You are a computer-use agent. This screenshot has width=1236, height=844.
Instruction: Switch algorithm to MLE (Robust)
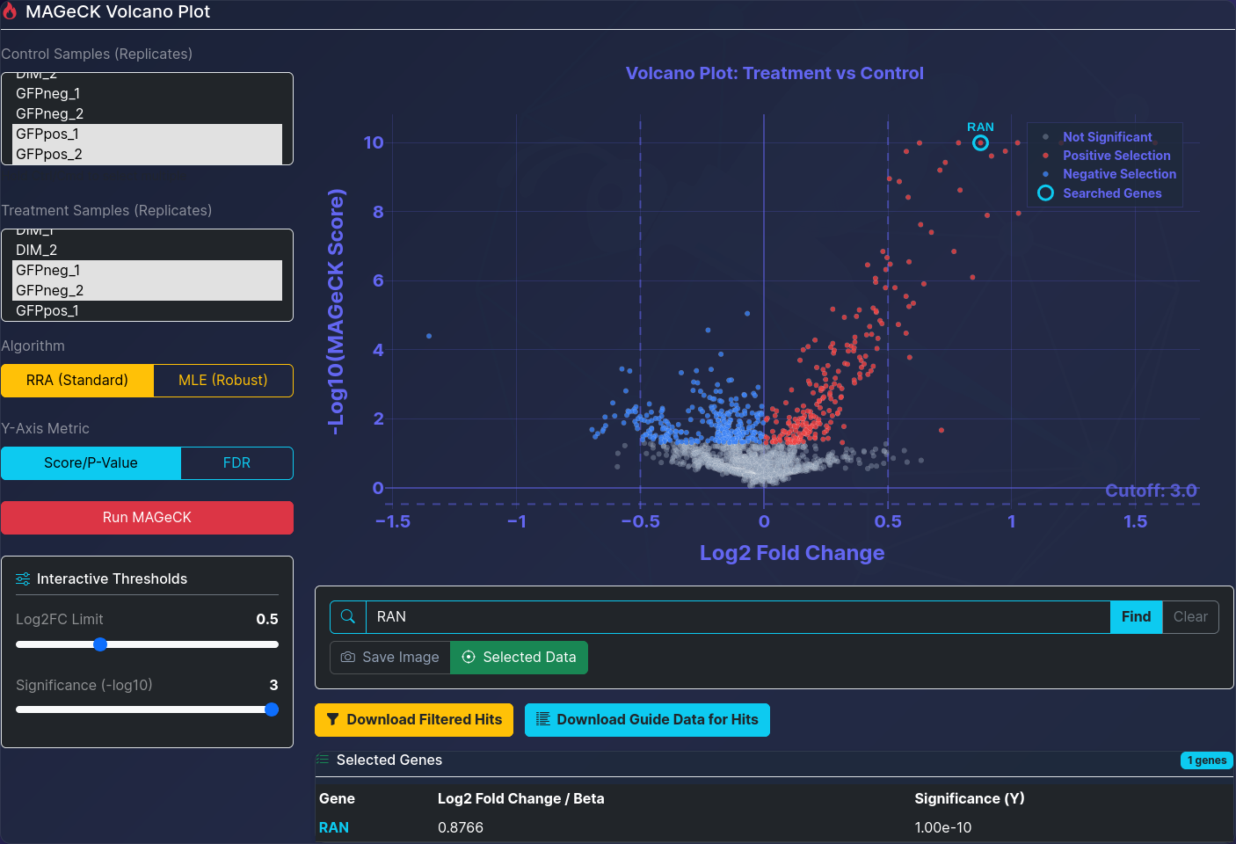coord(223,381)
